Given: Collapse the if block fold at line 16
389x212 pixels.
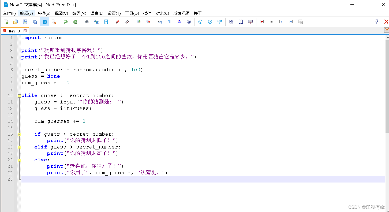Looking at the screenshot, I should point(19,134).
